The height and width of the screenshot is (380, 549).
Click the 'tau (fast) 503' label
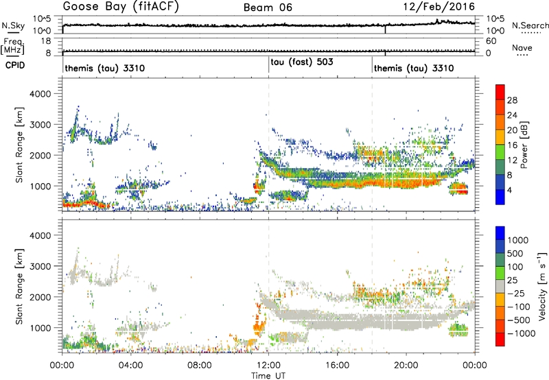tap(302, 62)
